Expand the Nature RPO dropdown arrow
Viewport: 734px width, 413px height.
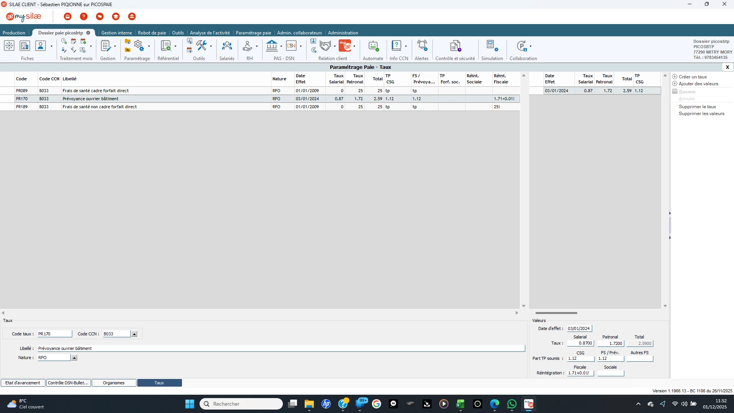[x=74, y=358]
